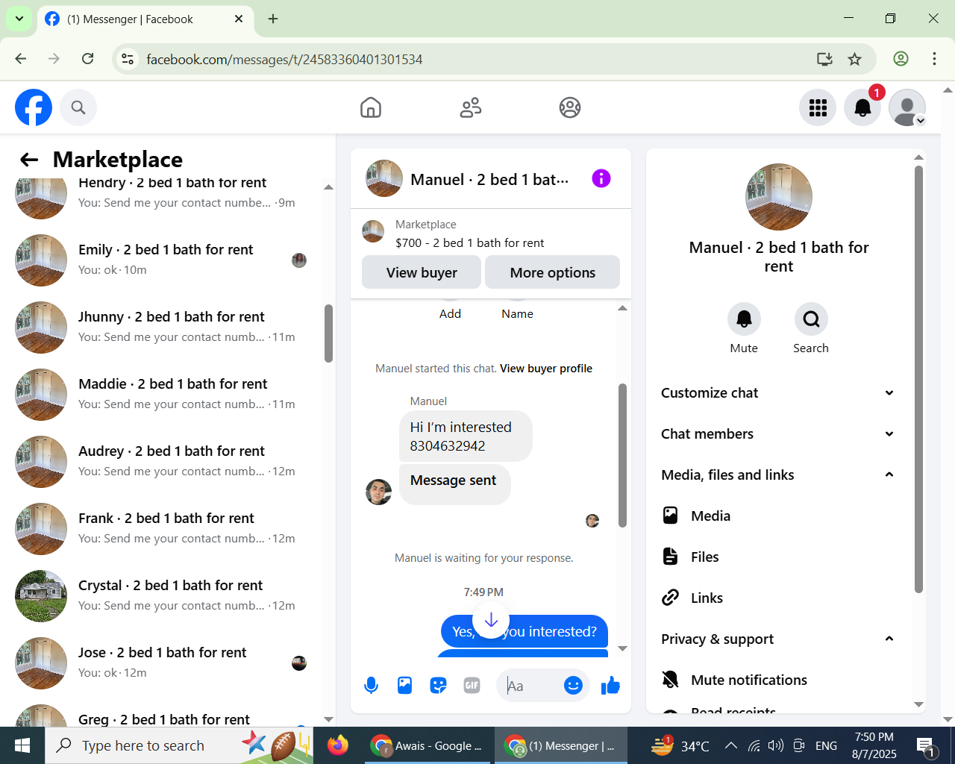The height and width of the screenshot is (764, 955).
Task: Close the Messenger browser tab
Action: (x=239, y=19)
